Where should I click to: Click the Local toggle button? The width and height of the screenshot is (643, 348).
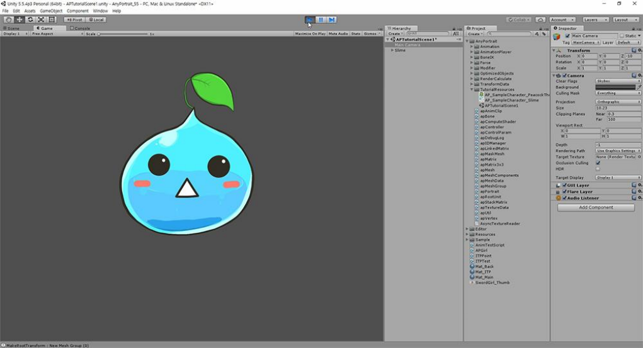96,20
